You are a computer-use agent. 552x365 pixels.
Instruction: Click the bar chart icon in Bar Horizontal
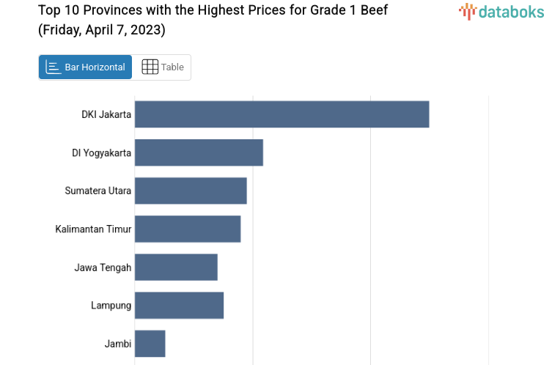[x=53, y=67]
